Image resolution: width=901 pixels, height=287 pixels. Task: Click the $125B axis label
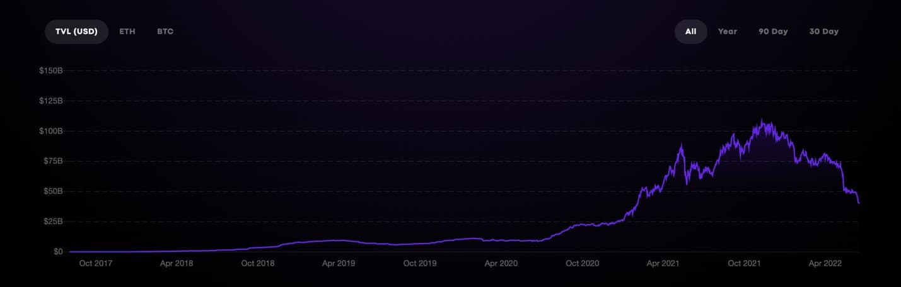point(50,101)
